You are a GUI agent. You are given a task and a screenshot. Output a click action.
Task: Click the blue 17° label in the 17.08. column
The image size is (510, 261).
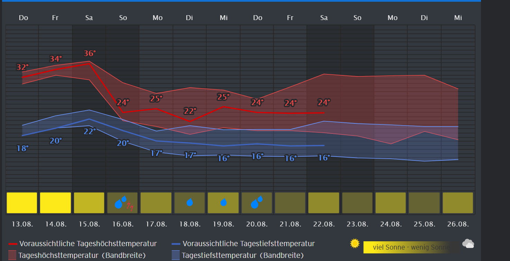157,153
